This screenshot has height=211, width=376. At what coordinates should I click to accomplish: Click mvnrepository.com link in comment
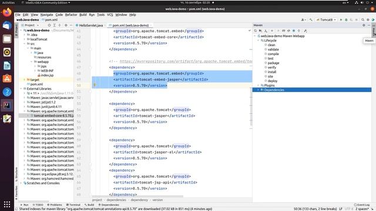coord(186,62)
